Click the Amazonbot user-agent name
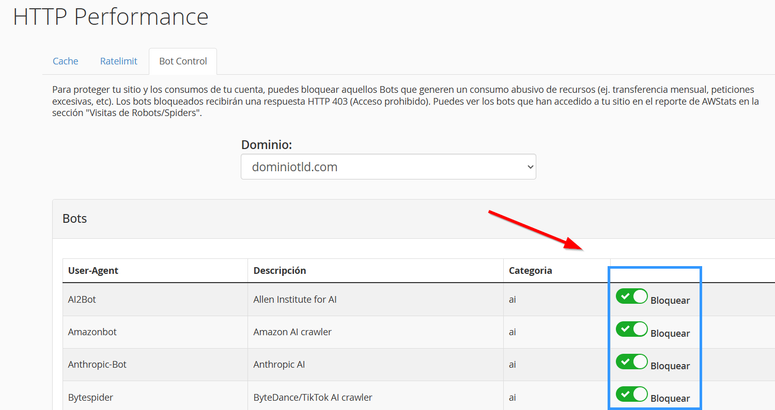The width and height of the screenshot is (775, 410). tap(92, 332)
